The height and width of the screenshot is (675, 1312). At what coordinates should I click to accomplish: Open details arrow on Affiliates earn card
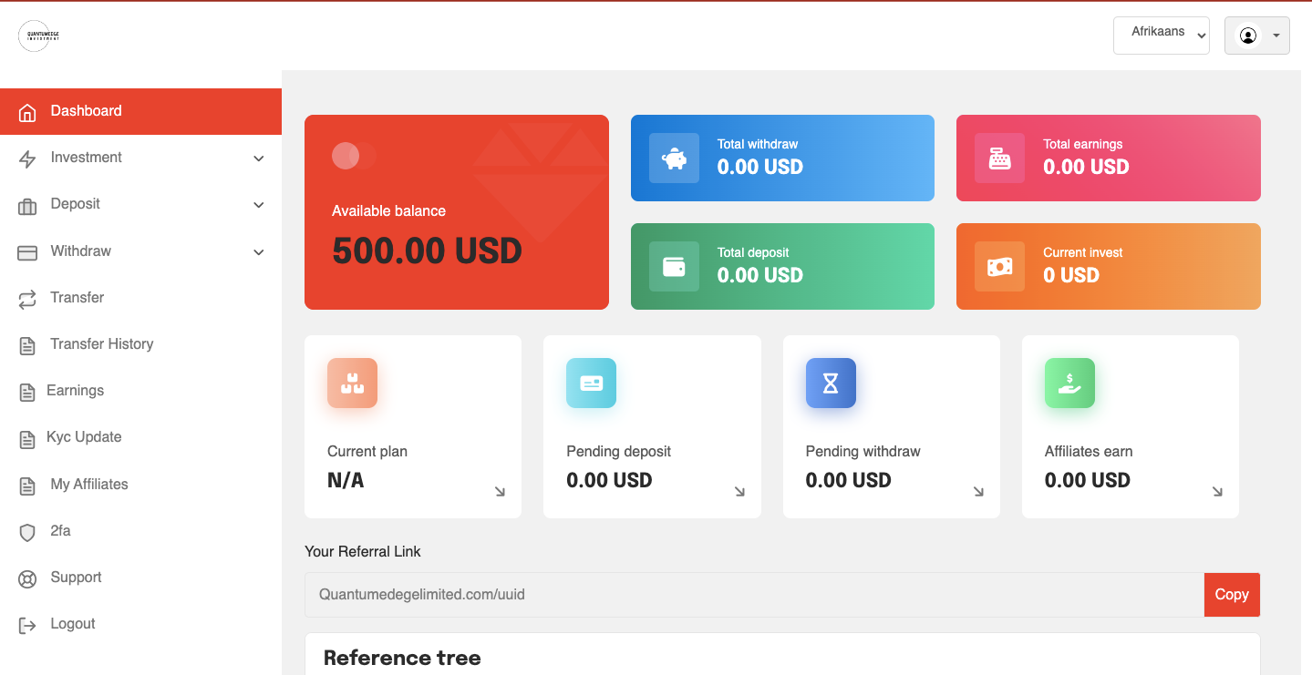pos(1217,492)
